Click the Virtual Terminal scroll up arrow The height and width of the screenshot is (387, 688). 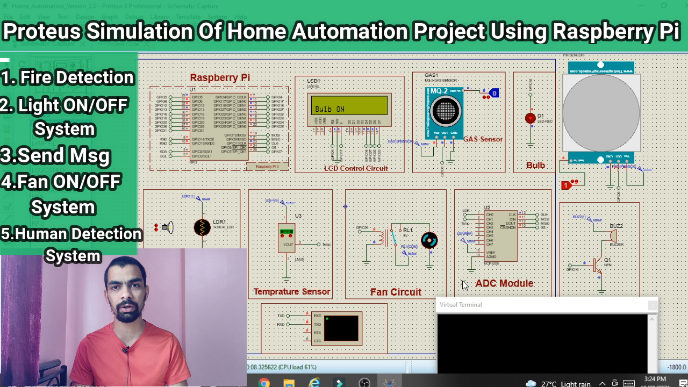click(x=652, y=319)
